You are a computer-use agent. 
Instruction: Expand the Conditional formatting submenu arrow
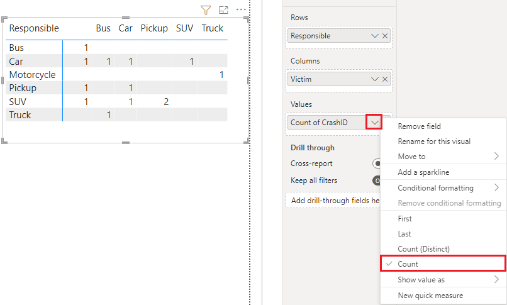[497, 188]
